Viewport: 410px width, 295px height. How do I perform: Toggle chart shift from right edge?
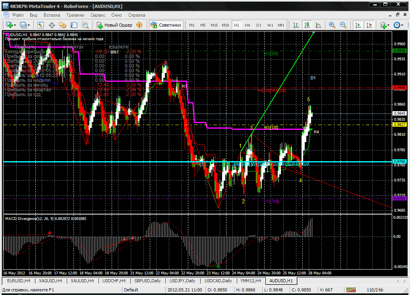pyautogui.click(x=369, y=25)
